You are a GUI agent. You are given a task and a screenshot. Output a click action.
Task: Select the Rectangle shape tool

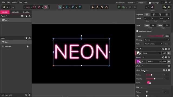(x=73, y=7)
